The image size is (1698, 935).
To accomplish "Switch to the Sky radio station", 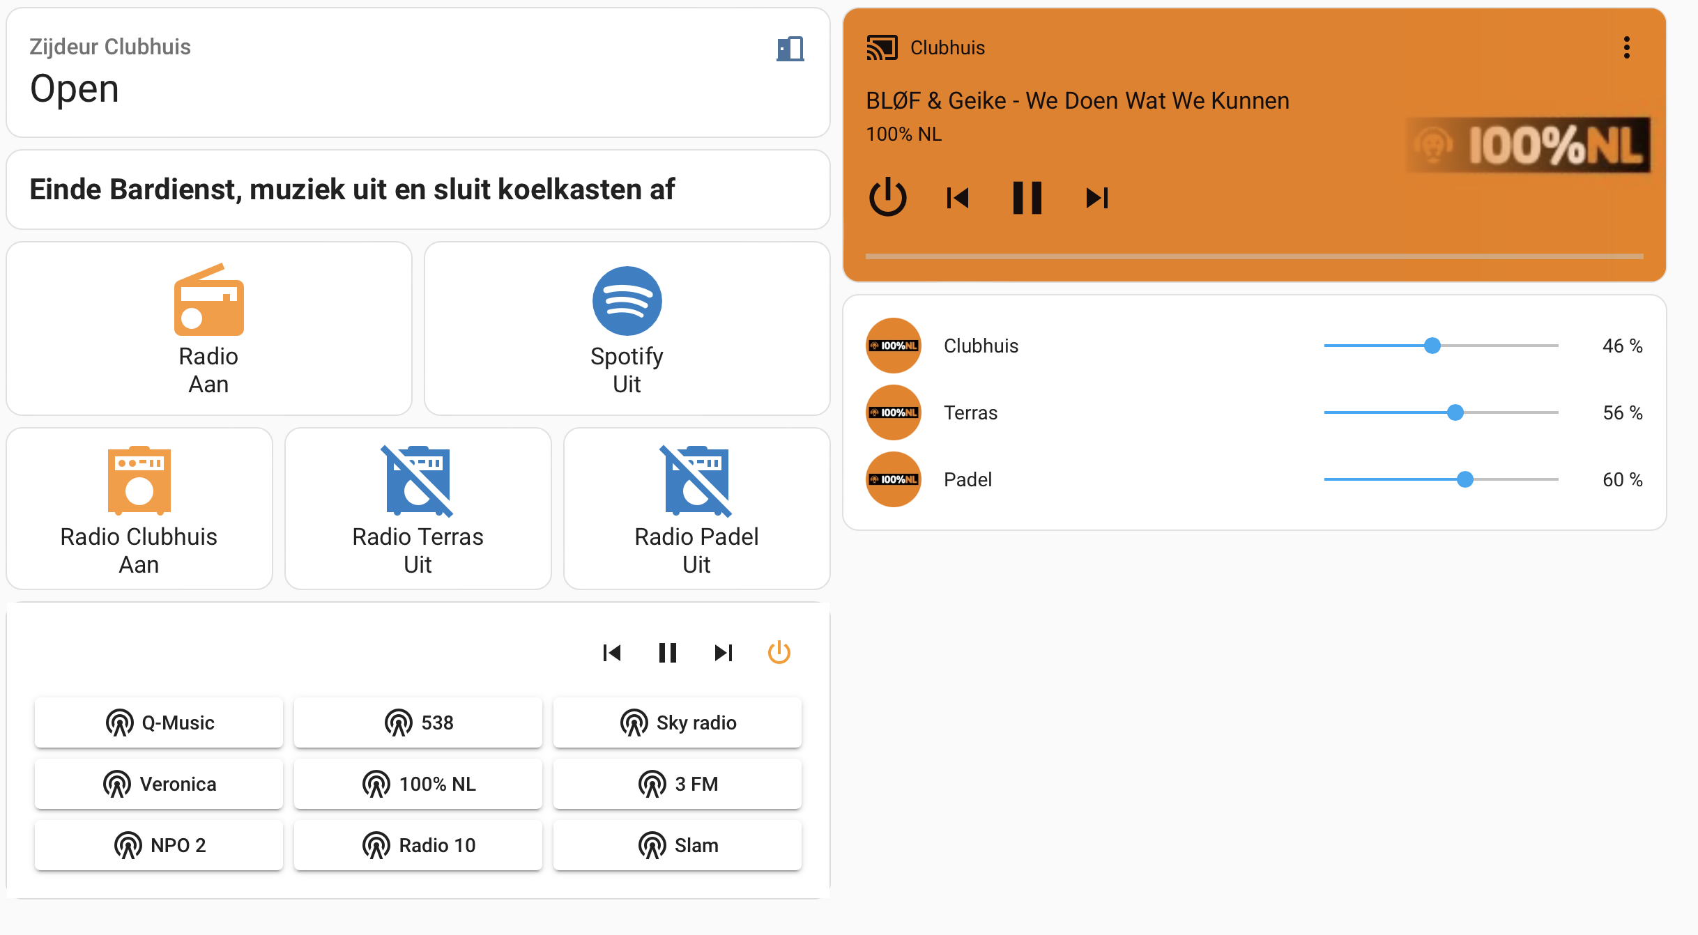I will tap(677, 722).
